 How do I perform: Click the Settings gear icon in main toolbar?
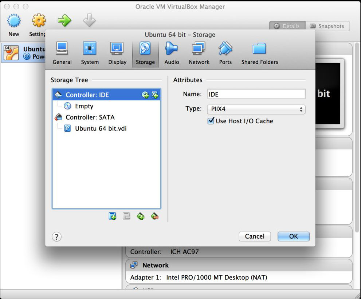(x=39, y=21)
